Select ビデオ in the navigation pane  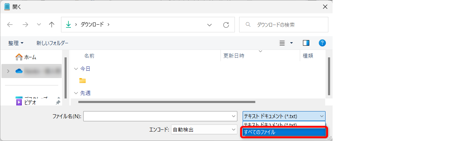[x=30, y=102]
